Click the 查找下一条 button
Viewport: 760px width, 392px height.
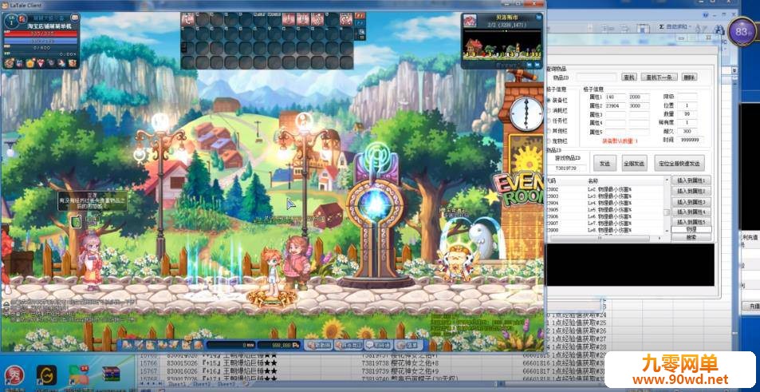point(659,77)
